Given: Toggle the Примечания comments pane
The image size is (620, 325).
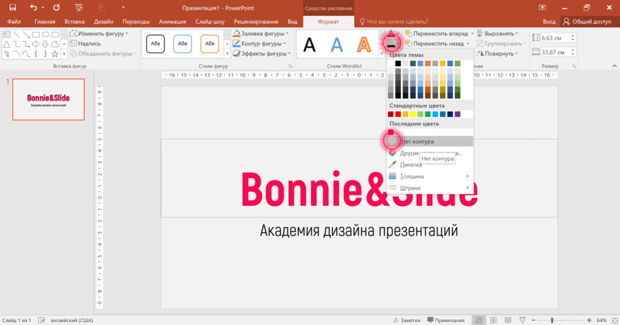Looking at the screenshot, I should coord(446,320).
